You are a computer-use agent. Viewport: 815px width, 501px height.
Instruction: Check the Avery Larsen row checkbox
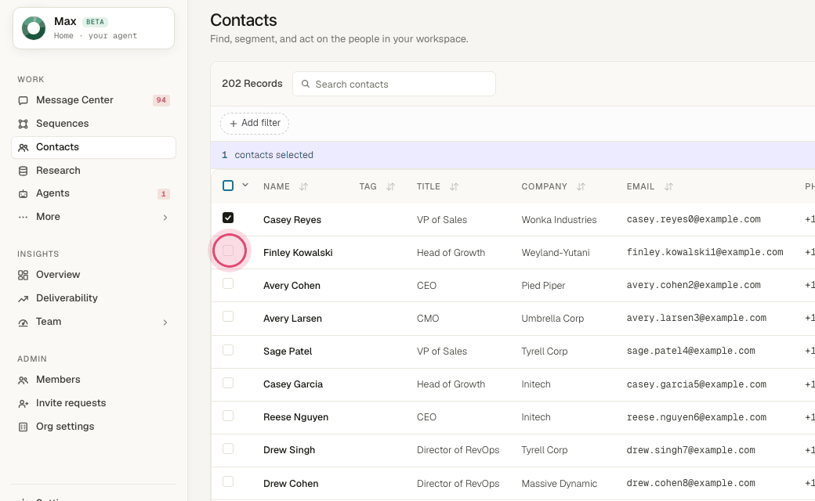click(228, 316)
